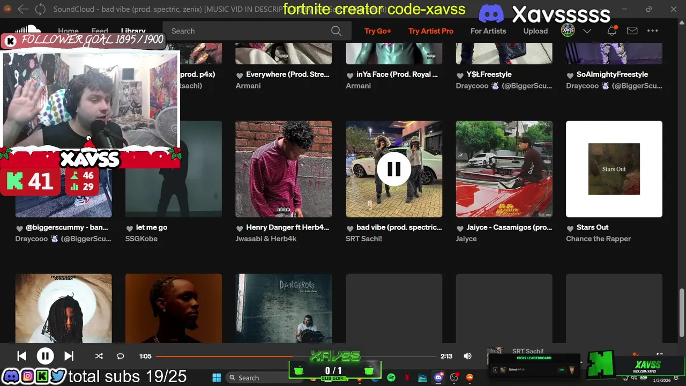Open the let me go track title
The image size is (686, 386).
(152, 227)
